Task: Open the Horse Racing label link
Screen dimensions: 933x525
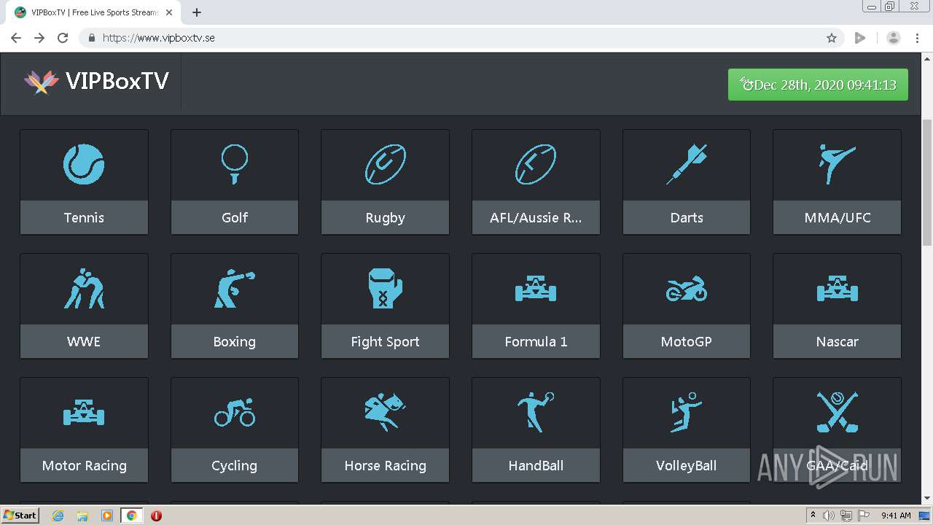Action: tap(385, 465)
